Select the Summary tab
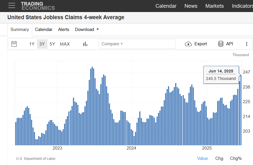This screenshot has width=253, height=165. [20, 30]
